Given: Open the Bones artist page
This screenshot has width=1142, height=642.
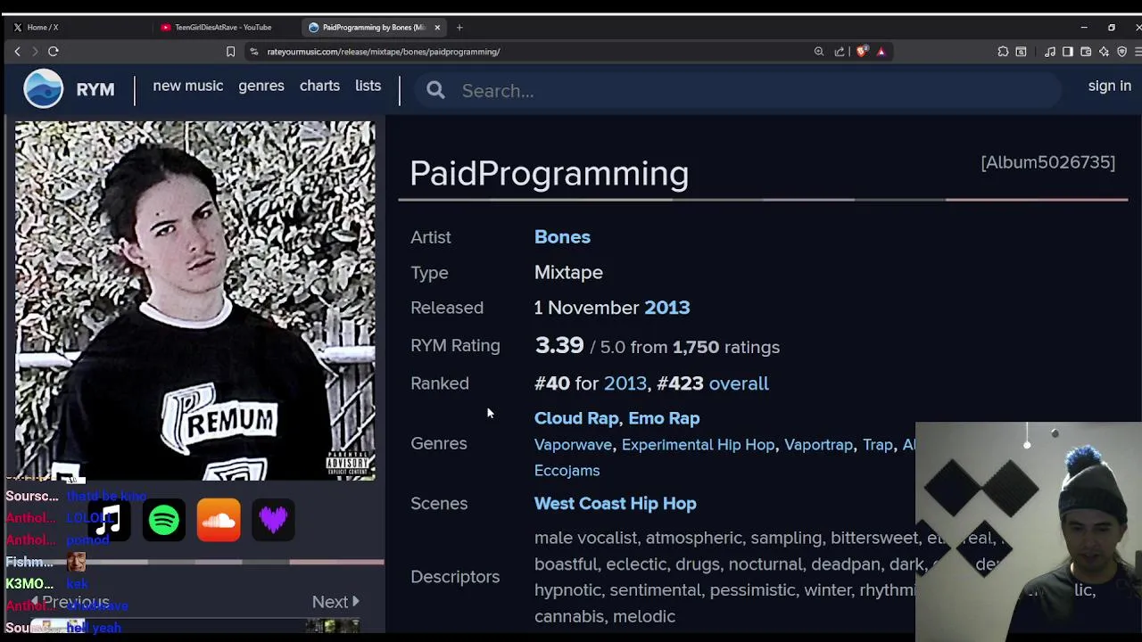Looking at the screenshot, I should coord(562,237).
